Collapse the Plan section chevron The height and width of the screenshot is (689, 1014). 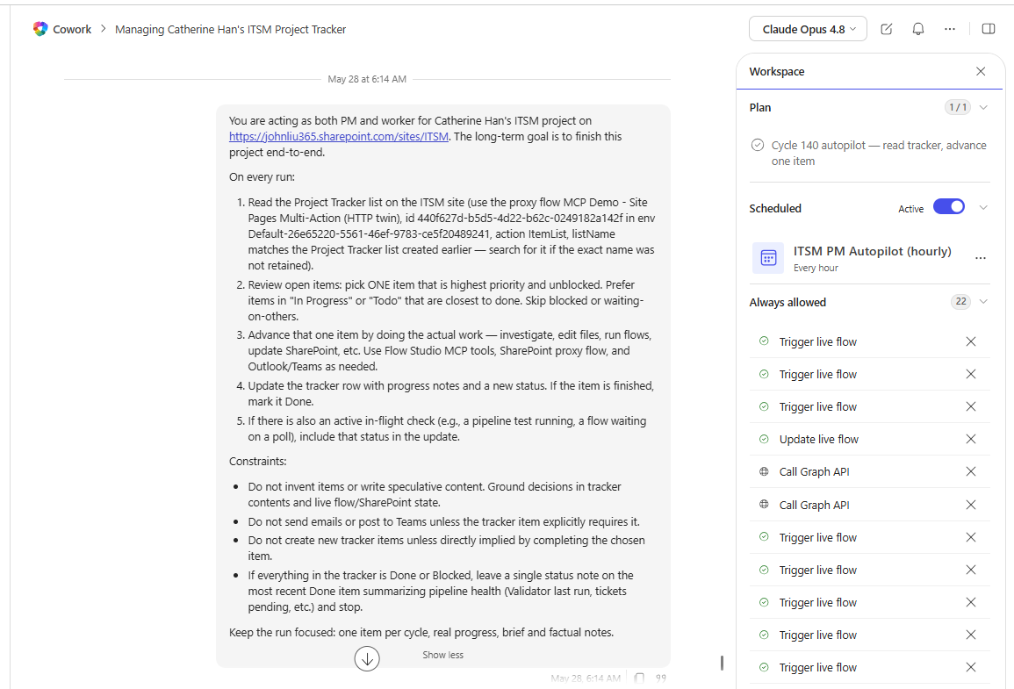tap(983, 107)
